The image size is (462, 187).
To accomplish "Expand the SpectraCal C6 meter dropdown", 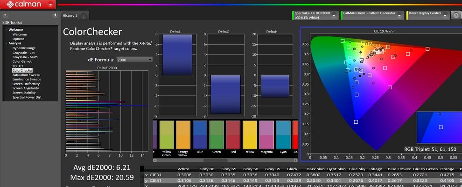I will pos(334,15).
